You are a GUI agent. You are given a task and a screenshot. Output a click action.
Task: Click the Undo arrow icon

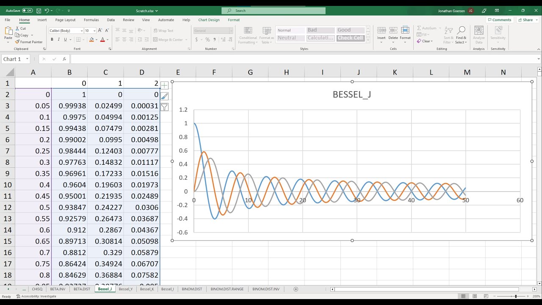click(x=47, y=11)
